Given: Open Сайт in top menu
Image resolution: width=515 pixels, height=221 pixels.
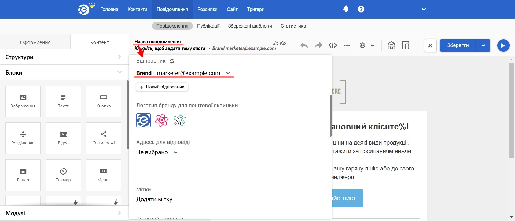Looking at the screenshot, I should pyautogui.click(x=232, y=9).
